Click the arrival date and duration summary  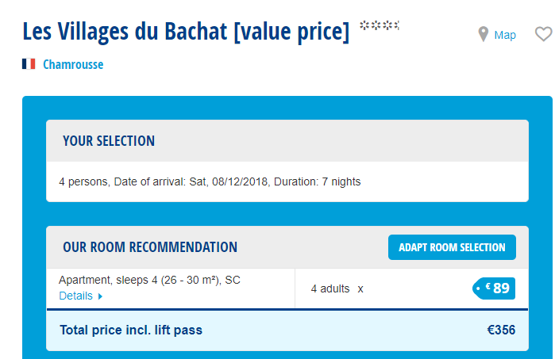(x=210, y=181)
